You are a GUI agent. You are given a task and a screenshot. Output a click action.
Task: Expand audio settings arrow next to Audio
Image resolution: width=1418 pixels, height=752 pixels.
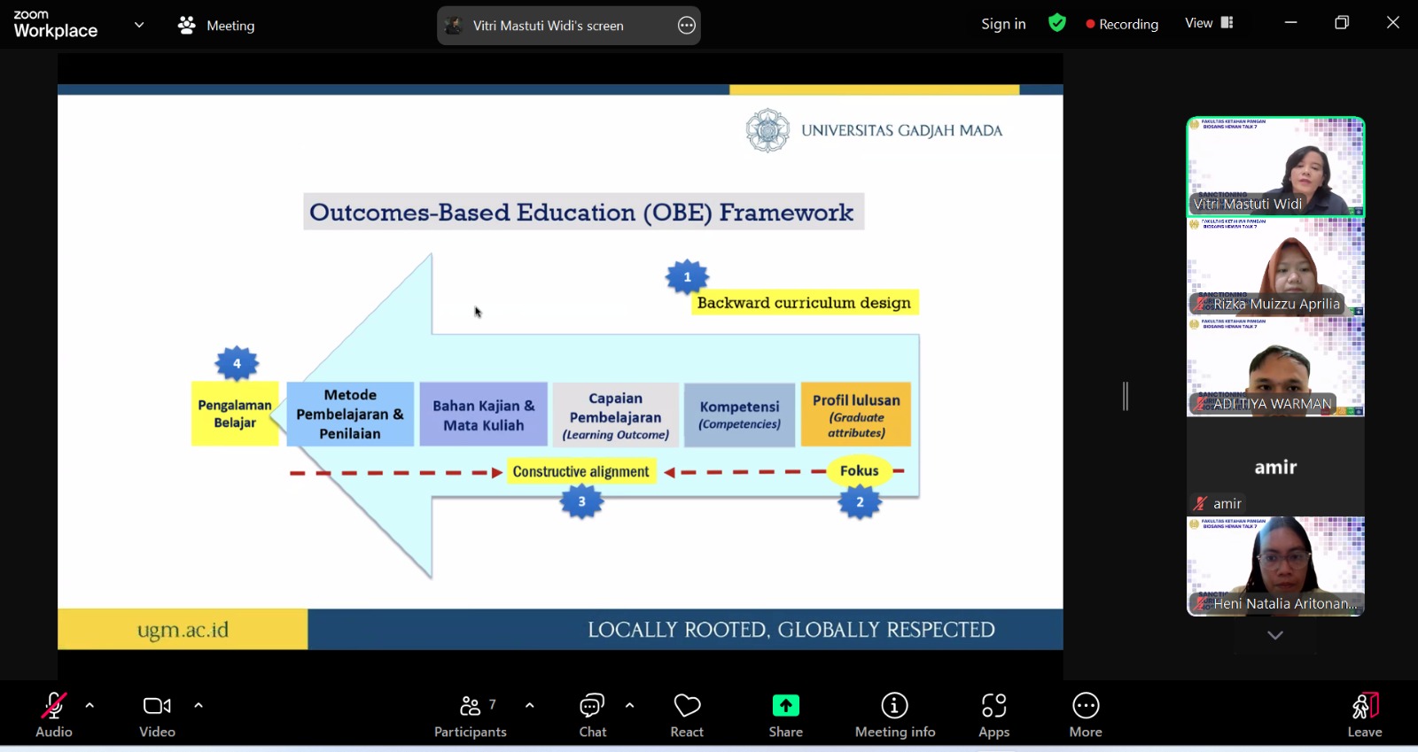coord(90,706)
